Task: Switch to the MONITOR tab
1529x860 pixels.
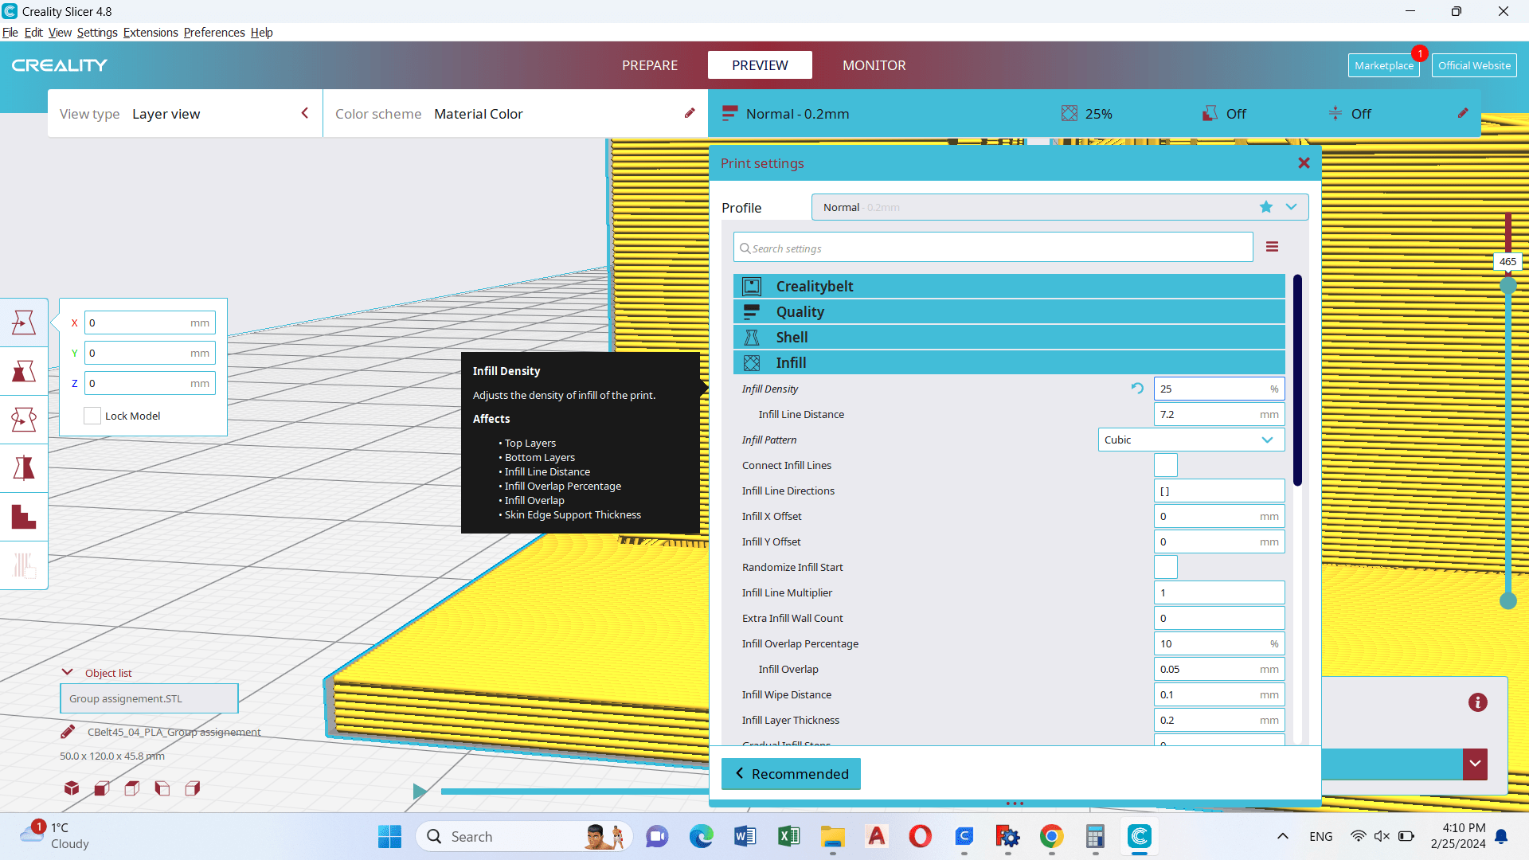Action: pyautogui.click(x=874, y=65)
